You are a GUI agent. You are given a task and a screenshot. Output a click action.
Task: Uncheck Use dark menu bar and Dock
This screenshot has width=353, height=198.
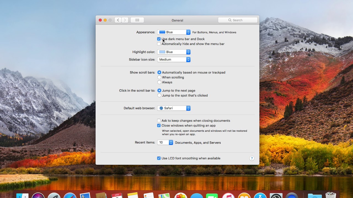[x=159, y=39]
